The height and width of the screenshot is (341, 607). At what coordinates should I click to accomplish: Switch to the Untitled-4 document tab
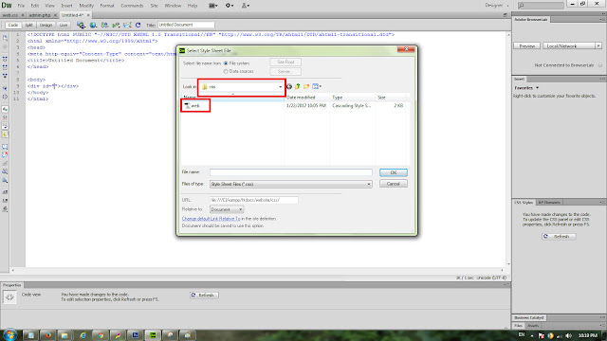click(x=72, y=15)
